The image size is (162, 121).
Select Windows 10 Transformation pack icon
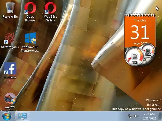30,42
